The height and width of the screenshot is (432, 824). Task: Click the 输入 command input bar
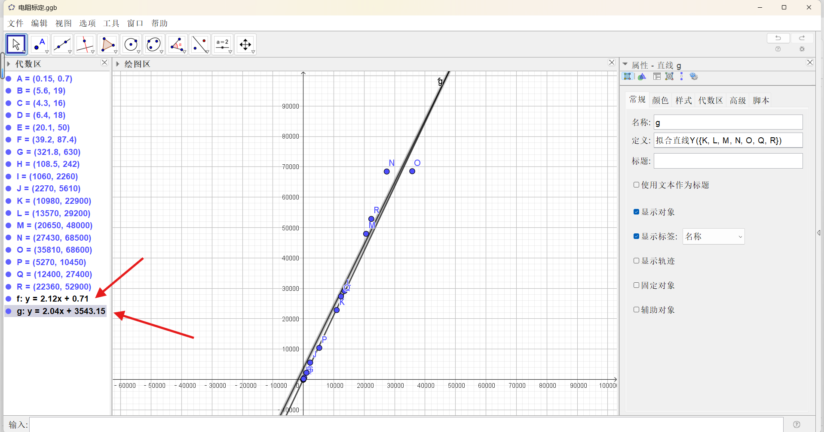pyautogui.click(x=406, y=425)
